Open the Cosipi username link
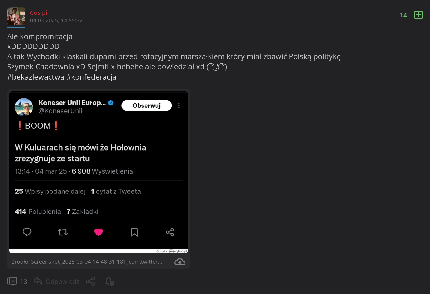 pos(39,13)
